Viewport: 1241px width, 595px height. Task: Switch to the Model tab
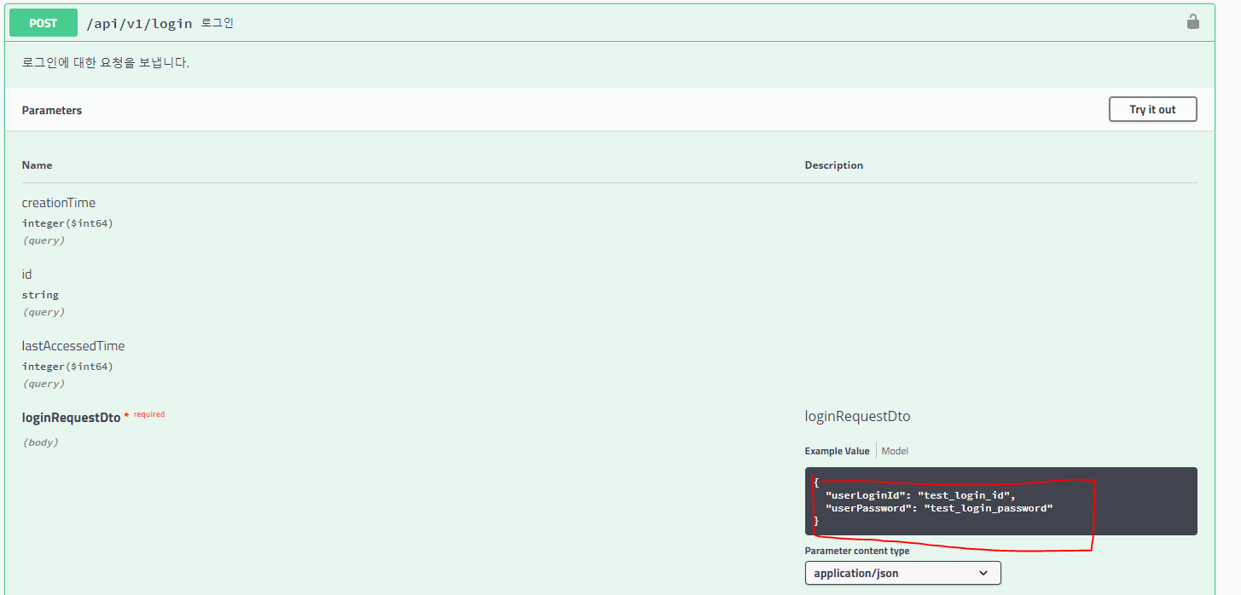coord(895,451)
